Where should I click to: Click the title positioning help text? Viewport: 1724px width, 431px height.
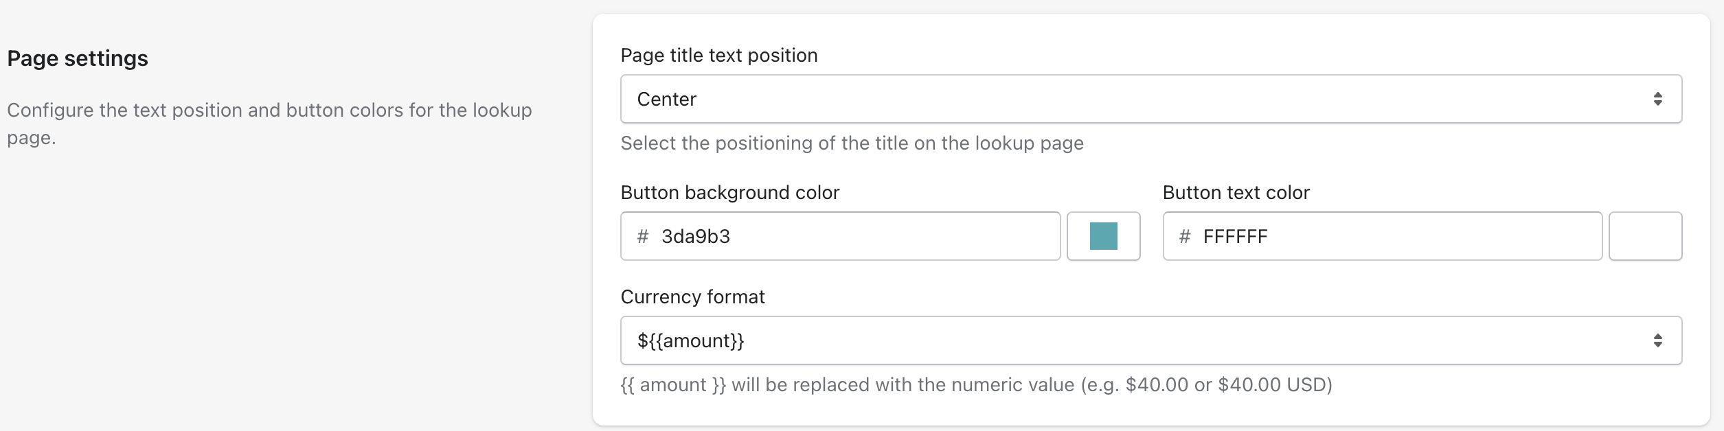[852, 143]
